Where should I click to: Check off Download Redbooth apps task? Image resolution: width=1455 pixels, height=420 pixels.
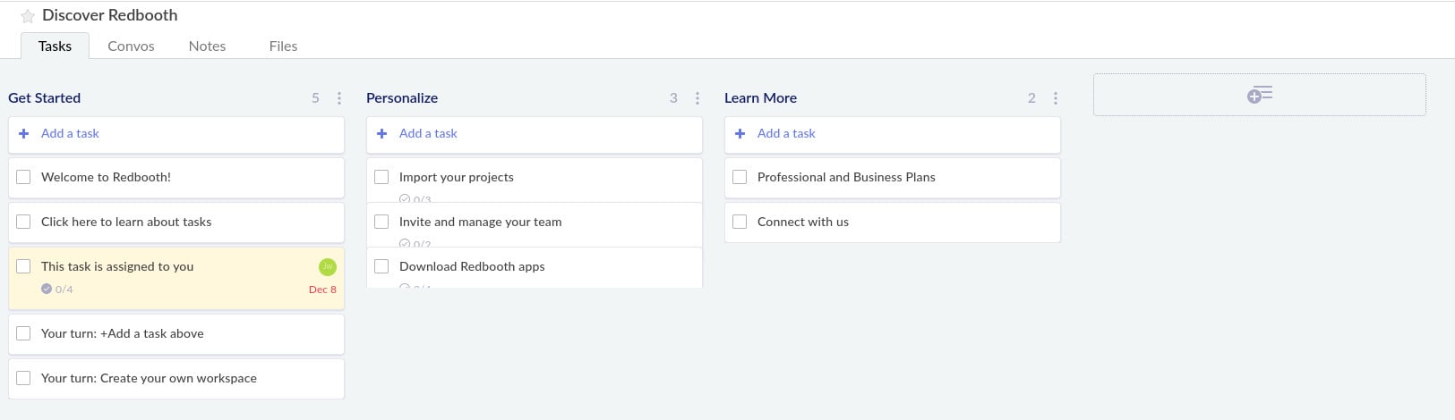(381, 266)
